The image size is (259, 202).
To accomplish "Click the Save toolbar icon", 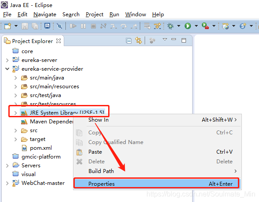I will [25, 26].
